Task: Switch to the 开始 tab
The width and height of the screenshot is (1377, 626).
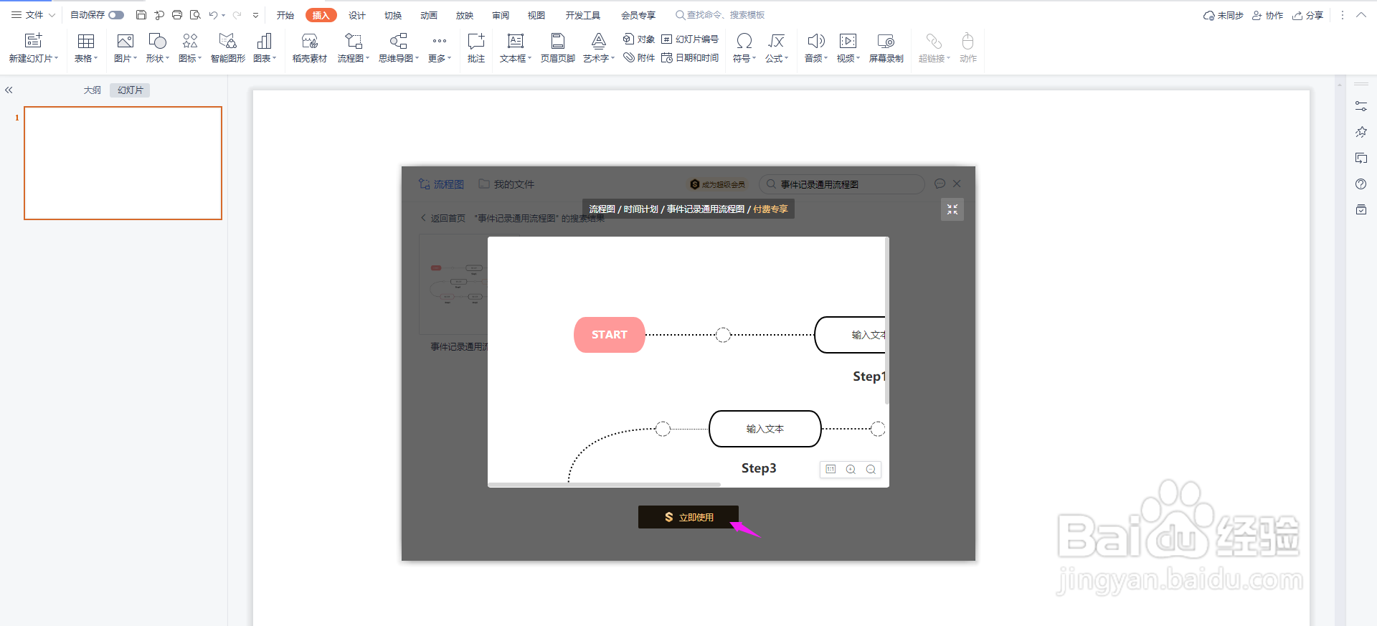Action: [x=285, y=15]
